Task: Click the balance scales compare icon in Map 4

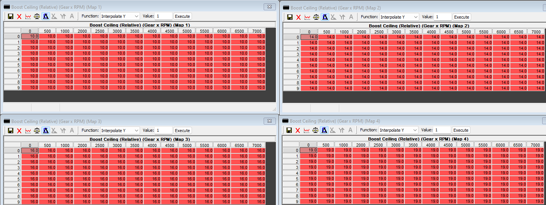Action: (x=315, y=130)
